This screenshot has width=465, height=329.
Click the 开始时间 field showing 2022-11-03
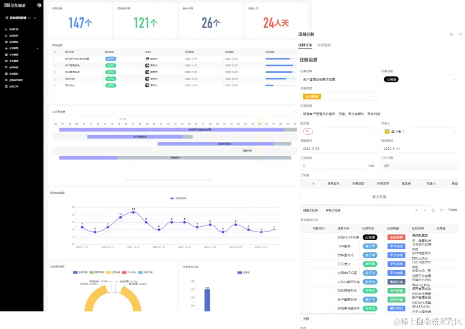click(339, 149)
